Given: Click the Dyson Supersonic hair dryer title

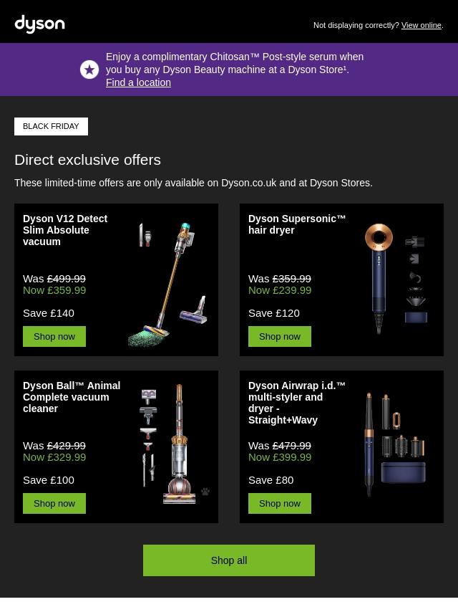Looking at the screenshot, I should click(x=297, y=224).
